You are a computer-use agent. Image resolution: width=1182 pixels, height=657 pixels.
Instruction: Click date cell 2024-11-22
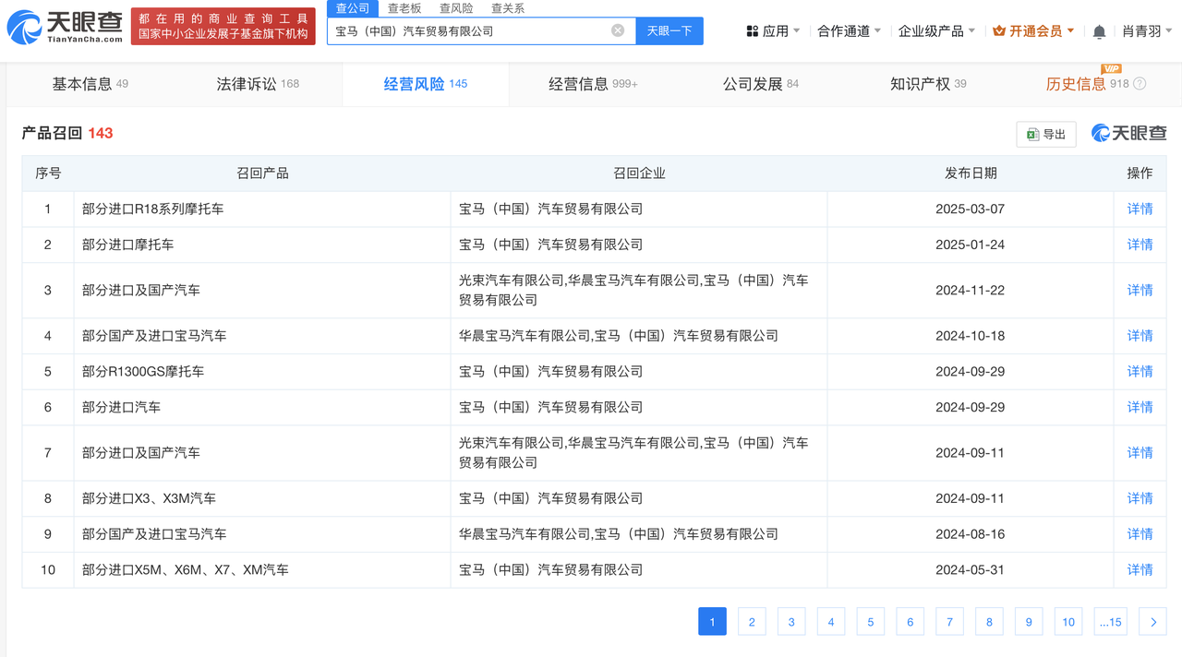coord(970,291)
